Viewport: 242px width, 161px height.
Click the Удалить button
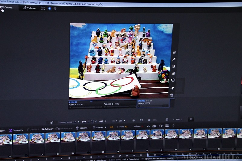point(82,128)
